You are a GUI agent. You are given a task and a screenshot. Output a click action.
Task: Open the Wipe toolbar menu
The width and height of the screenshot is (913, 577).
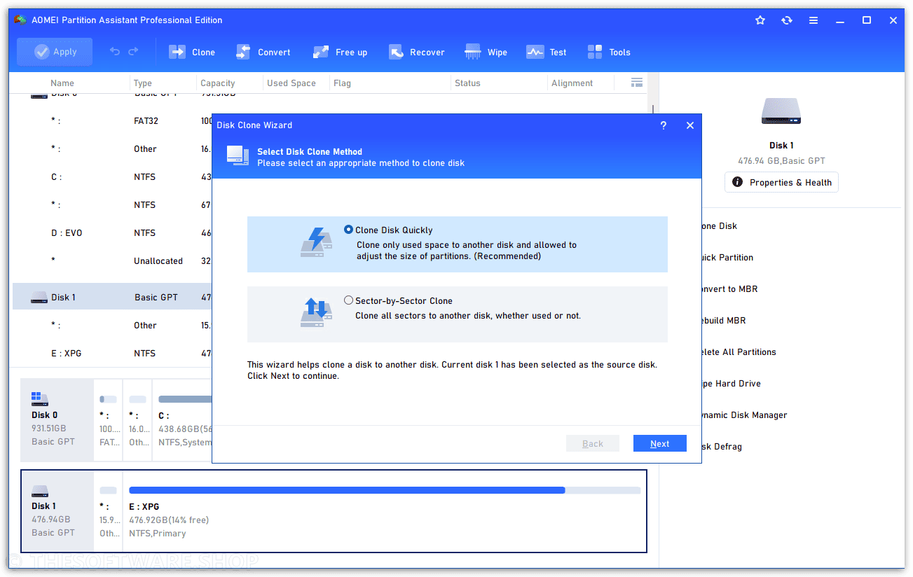click(486, 52)
